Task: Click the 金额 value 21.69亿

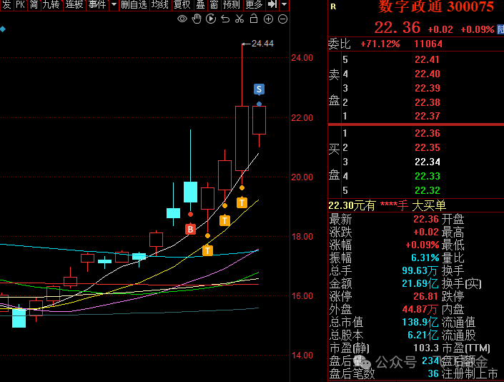Action: pos(420,283)
